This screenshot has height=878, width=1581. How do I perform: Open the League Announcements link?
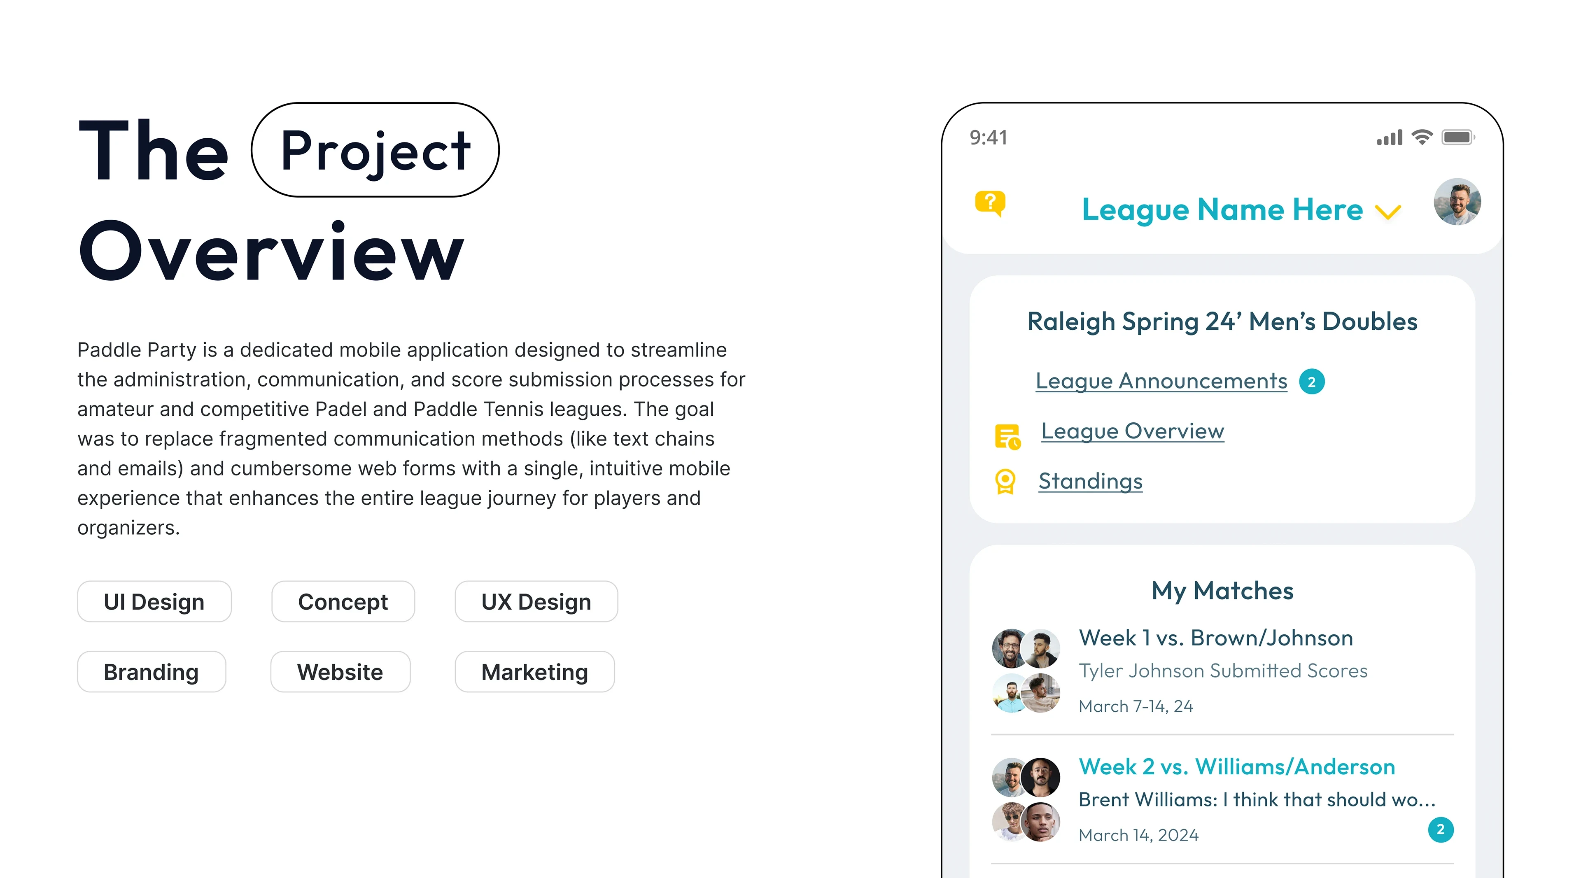click(x=1161, y=381)
